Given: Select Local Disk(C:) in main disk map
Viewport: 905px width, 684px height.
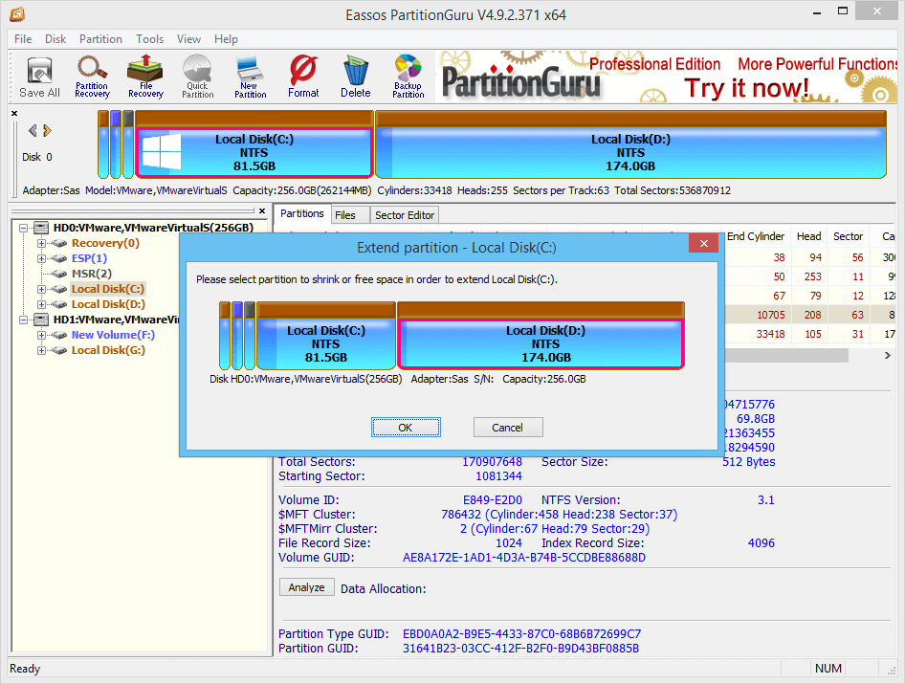Looking at the screenshot, I should coord(254,145).
